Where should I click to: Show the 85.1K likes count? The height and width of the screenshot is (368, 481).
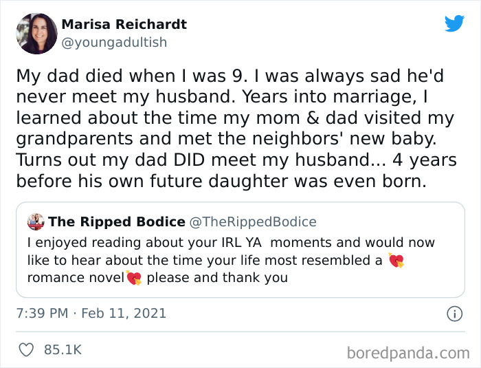coord(63,350)
